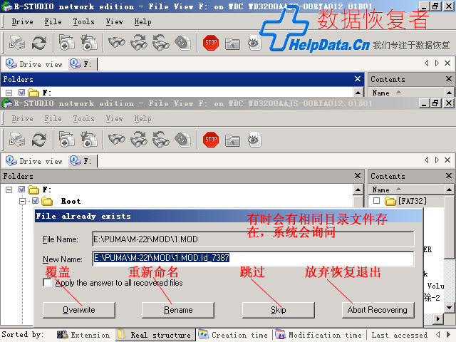456x342 pixels.
Task: Click connect to remote computer icon, background toolbar
Action: pos(17,43)
